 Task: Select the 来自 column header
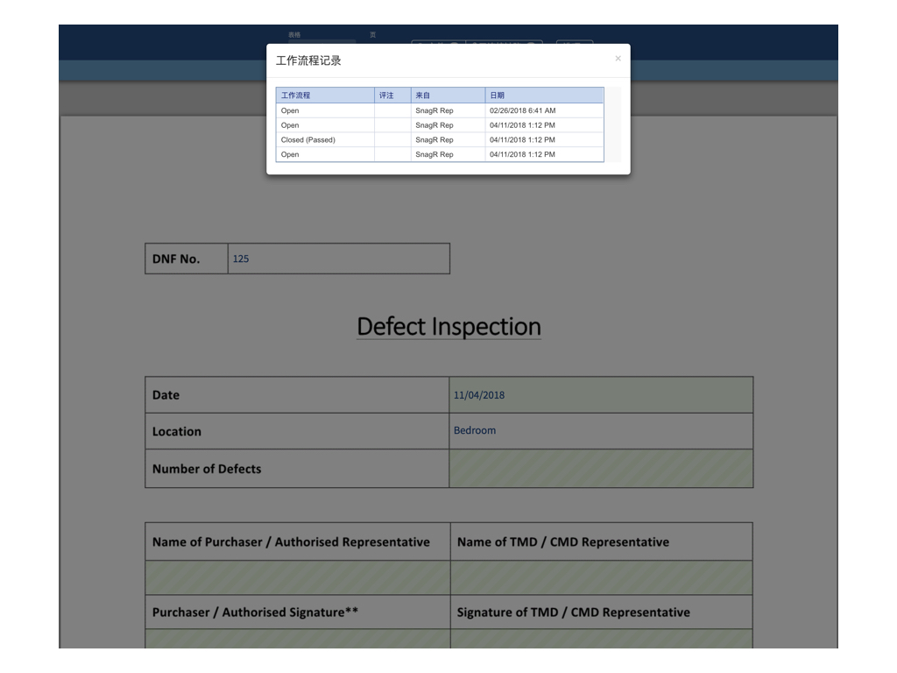coord(448,95)
